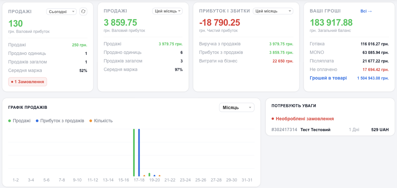This screenshot has height=188, width=397.
Task: Toggle the orange 'Кількість' legend item
Action: (x=101, y=121)
